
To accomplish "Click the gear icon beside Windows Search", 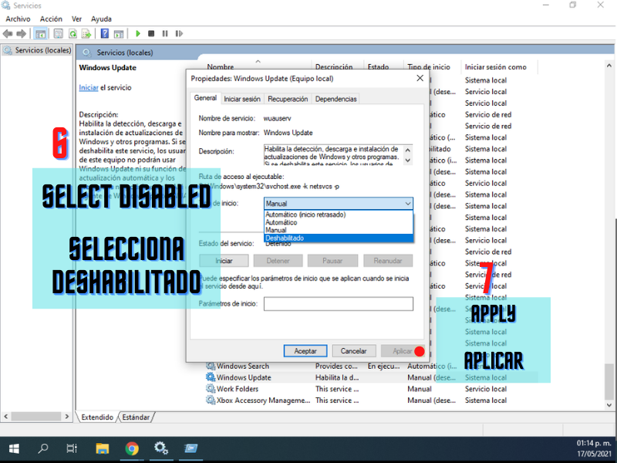I will (x=211, y=366).
